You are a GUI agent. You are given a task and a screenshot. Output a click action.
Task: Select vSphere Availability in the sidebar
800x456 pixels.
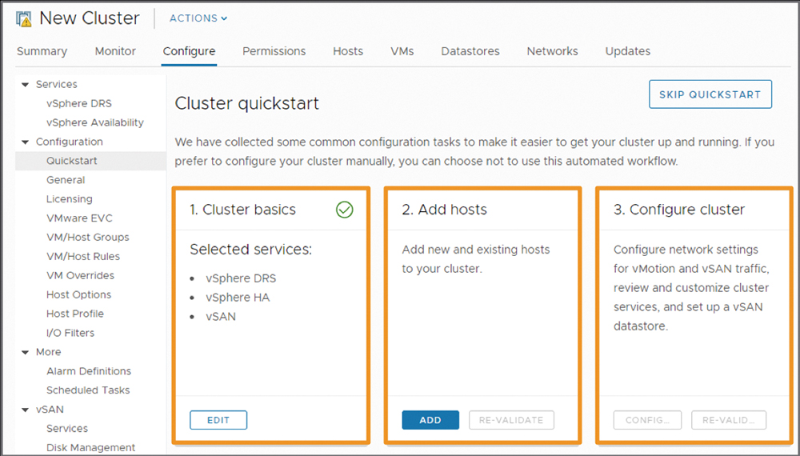pyautogui.click(x=95, y=123)
